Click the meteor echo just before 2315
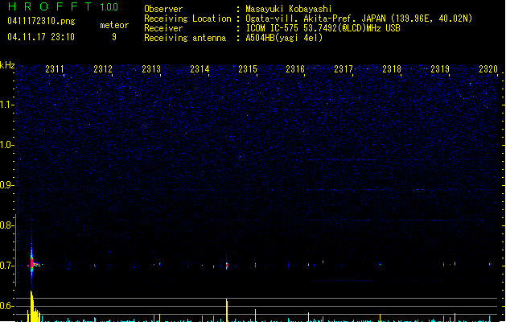 (x=227, y=265)
